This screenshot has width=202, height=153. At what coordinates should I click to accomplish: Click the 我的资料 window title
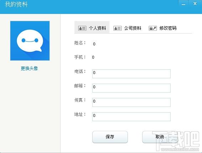click(x=16, y=4)
